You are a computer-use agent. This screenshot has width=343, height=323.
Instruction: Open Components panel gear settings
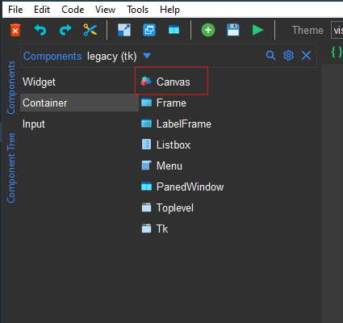288,56
